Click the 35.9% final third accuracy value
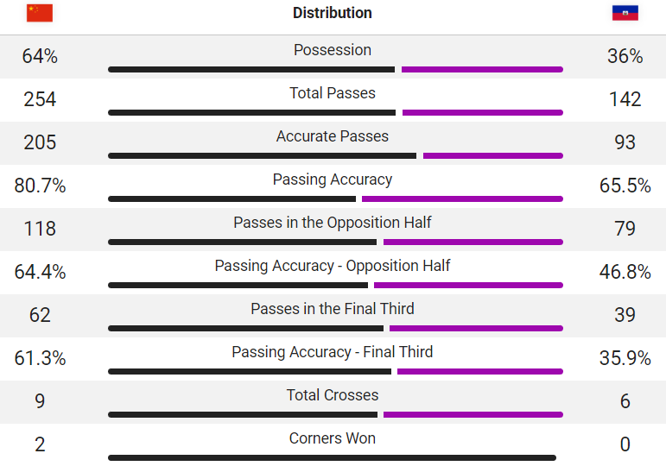 pos(625,358)
